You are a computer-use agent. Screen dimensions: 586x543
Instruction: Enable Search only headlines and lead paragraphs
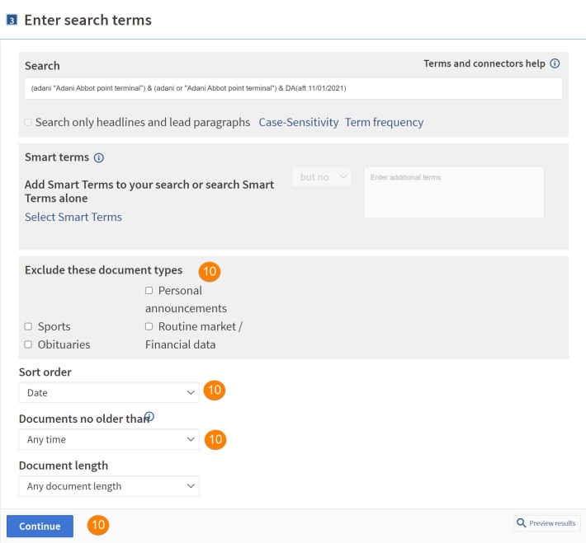click(28, 123)
